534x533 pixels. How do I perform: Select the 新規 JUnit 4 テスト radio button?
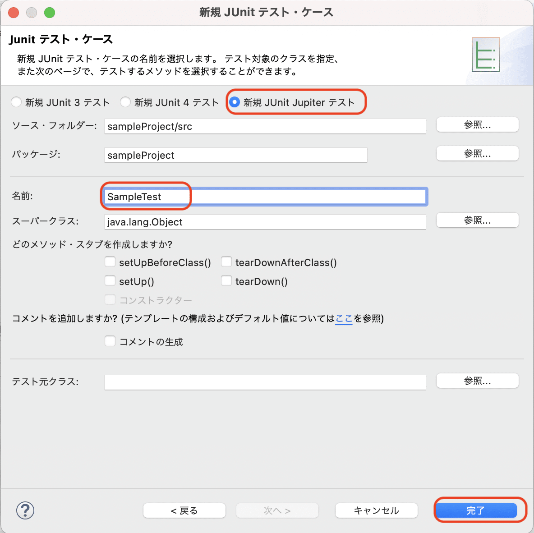pyautogui.click(x=125, y=102)
